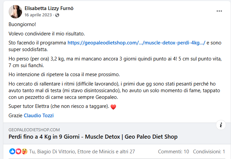Viewport: 231px width, 159px height.
Task: Click the red heart emoji in post text
Action: click(x=113, y=107)
